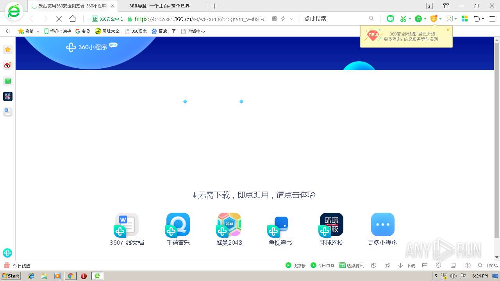The height and width of the screenshot is (281, 500).
Task: Open 热点资讯 in status bar
Action: point(352,266)
